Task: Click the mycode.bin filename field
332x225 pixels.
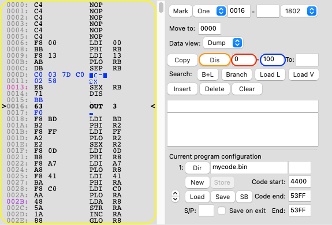Action: (x=249, y=167)
